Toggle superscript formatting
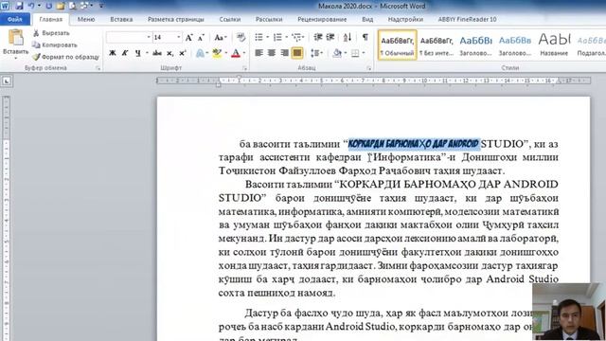This screenshot has height=341, width=606. [183, 53]
